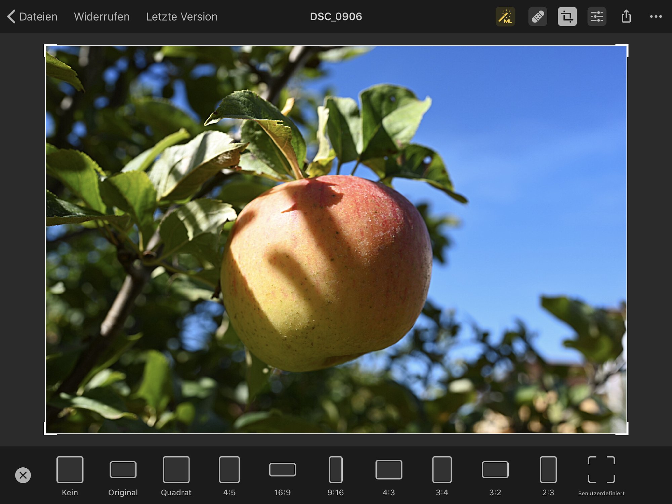Tap the ML Enhance magic wand icon
Viewport: 672px width, 504px height.
505,16
